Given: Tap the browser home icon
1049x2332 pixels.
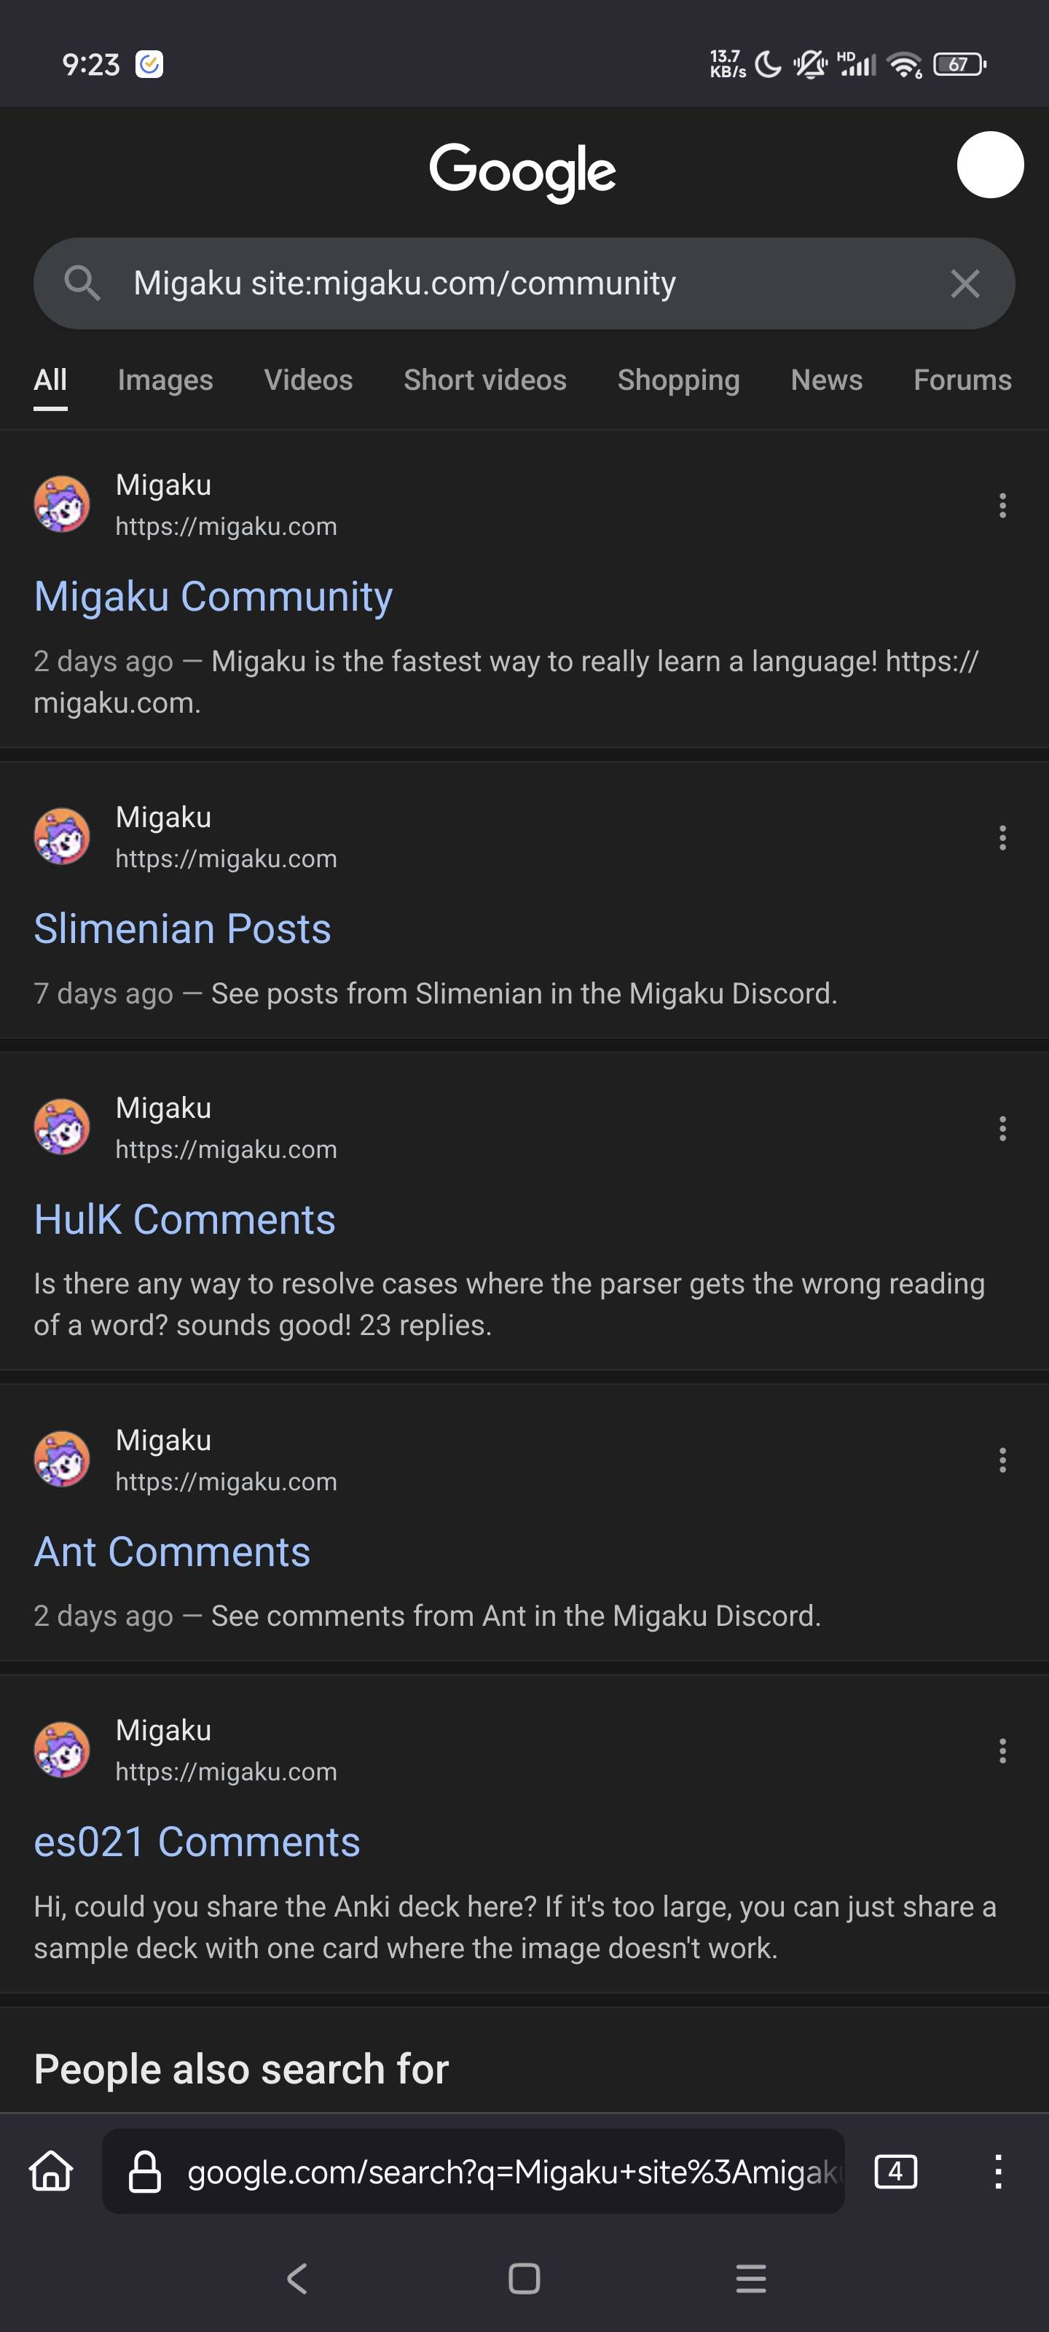Looking at the screenshot, I should coord(52,2171).
